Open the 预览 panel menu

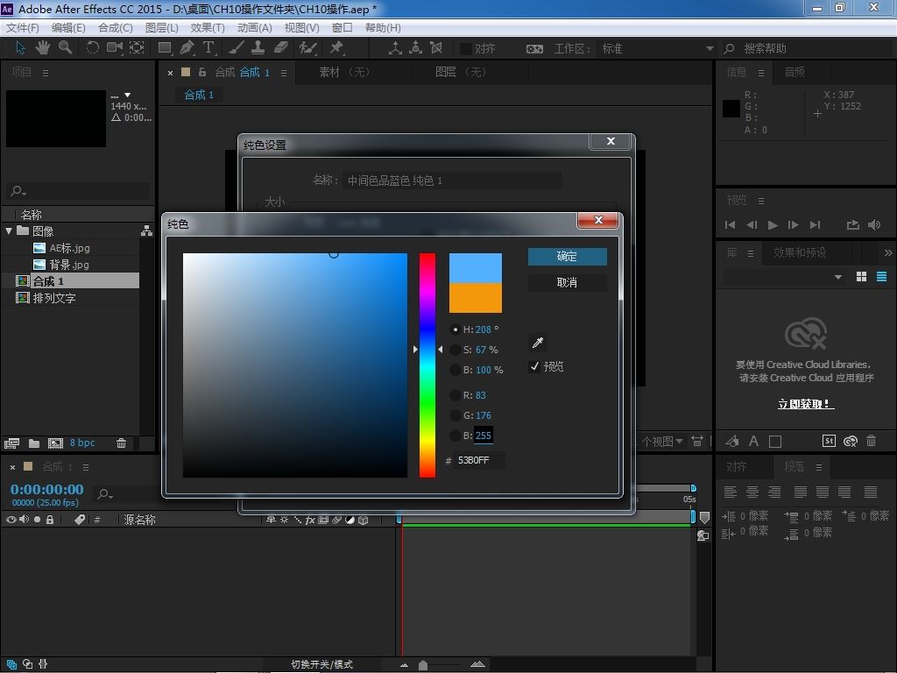(x=761, y=201)
